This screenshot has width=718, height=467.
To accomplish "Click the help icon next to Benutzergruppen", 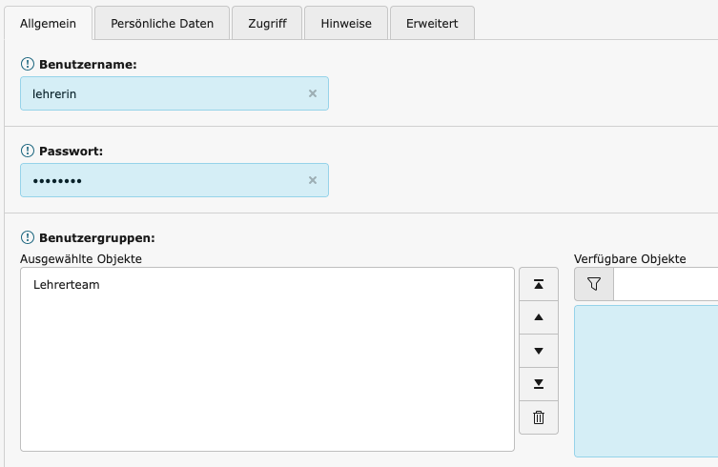I will 28,237.
